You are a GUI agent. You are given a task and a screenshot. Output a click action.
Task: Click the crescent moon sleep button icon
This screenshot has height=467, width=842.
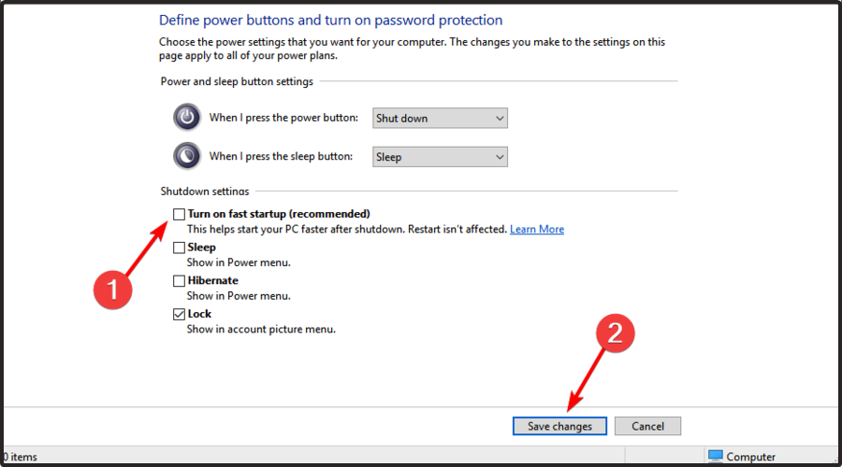click(x=187, y=156)
